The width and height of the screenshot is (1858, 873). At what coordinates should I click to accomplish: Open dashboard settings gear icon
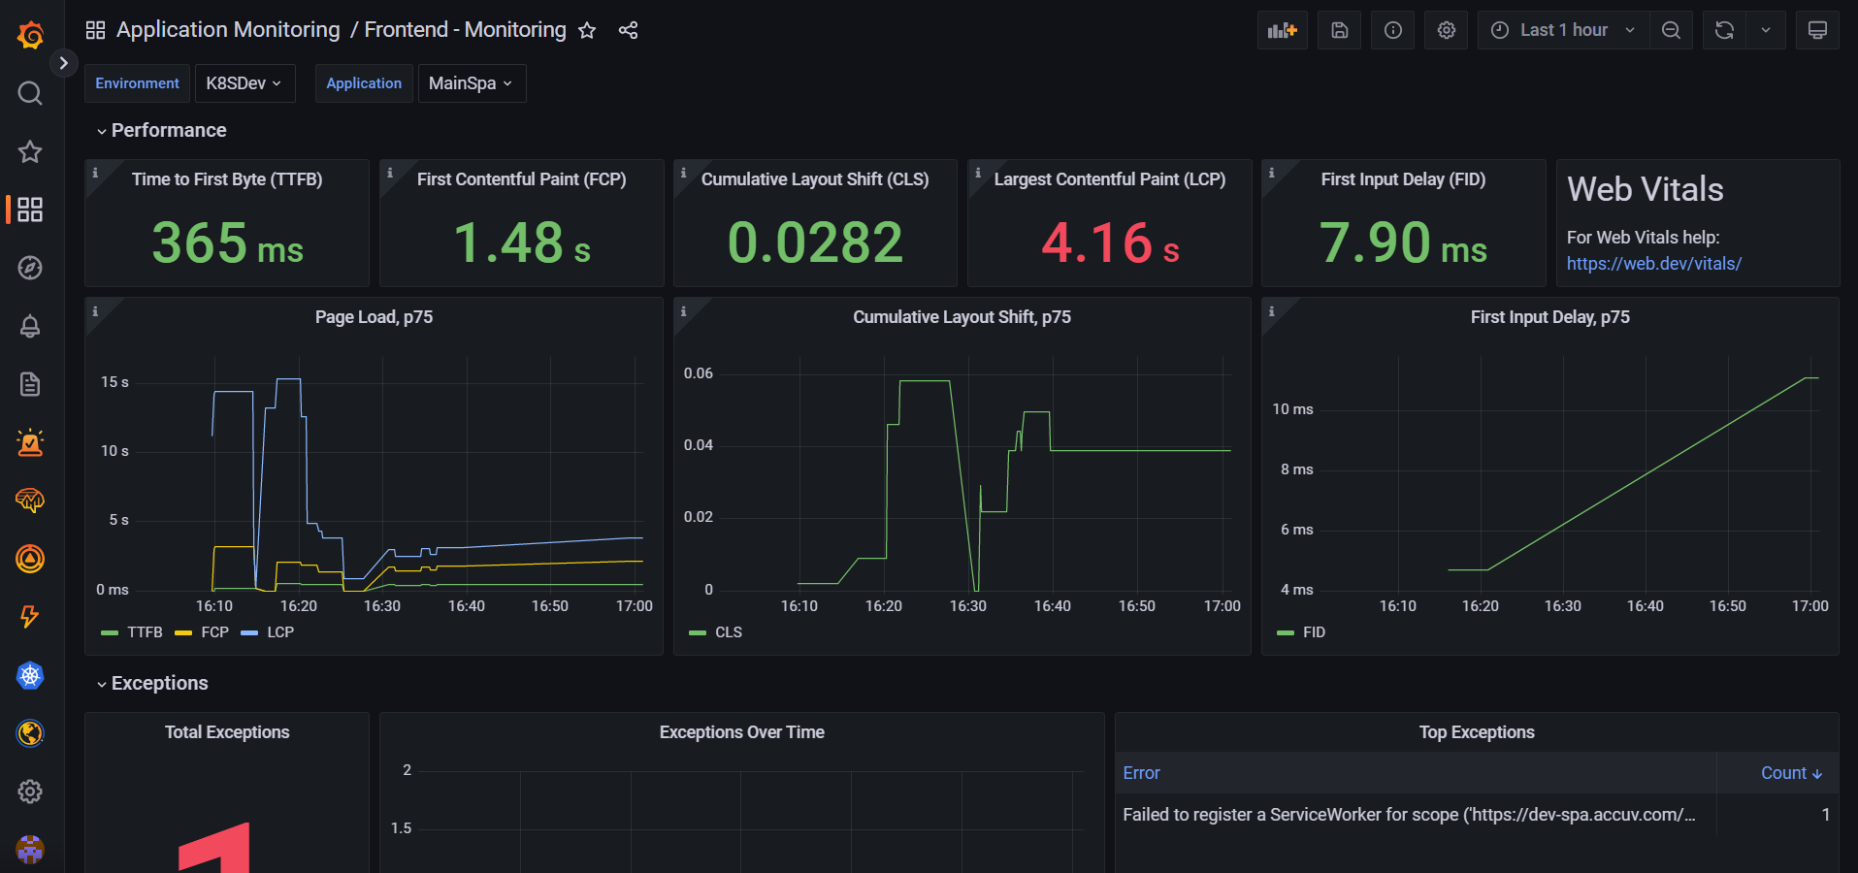[x=1446, y=30]
